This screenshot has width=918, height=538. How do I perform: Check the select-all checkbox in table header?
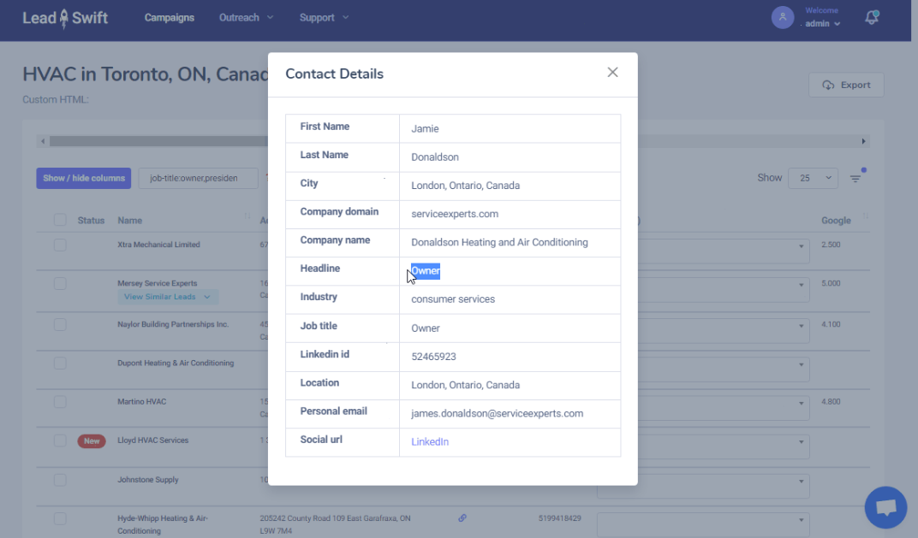coord(59,220)
